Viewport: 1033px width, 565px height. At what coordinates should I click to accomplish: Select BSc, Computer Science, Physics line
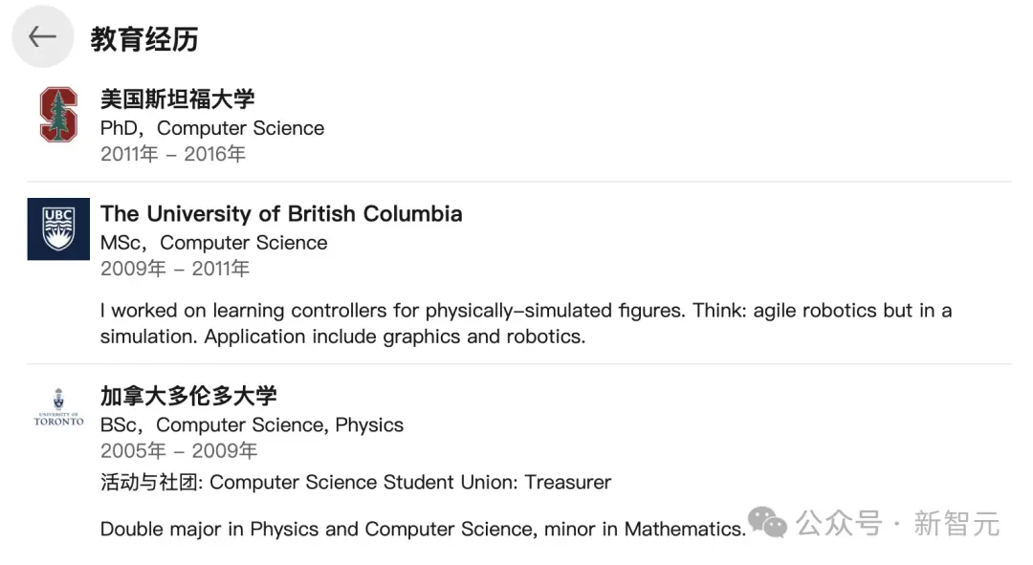pos(252,425)
